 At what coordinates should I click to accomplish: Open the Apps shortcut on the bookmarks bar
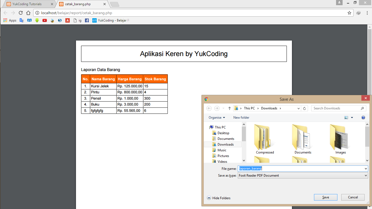[x=10, y=20]
